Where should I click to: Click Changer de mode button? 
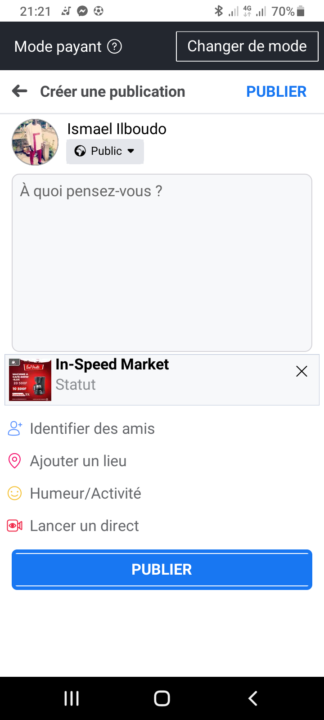coord(247,46)
